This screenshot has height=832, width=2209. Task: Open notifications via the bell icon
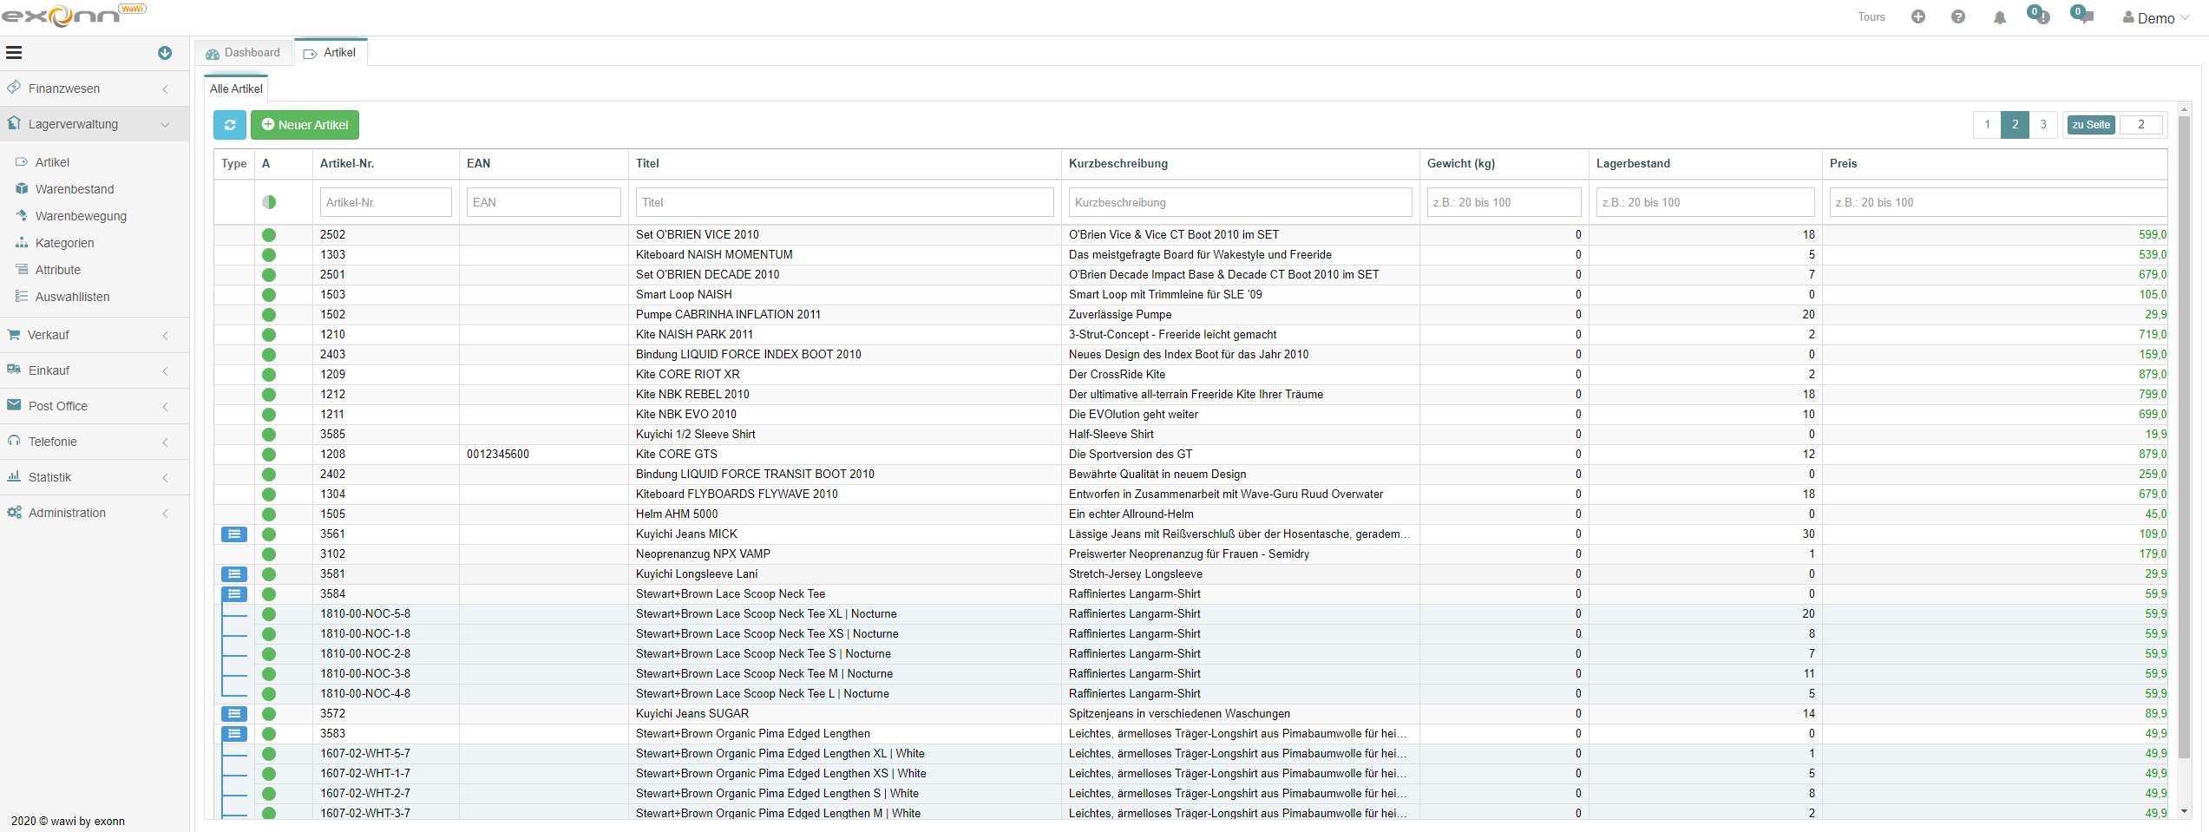click(1999, 16)
